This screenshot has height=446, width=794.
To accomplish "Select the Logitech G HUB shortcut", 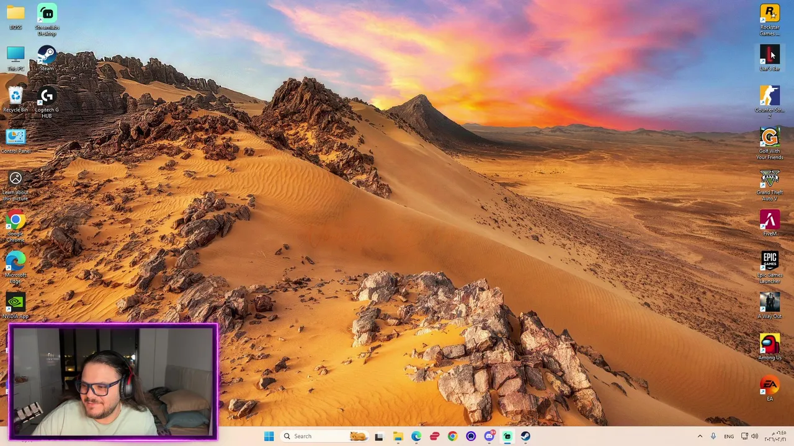I will pyautogui.click(x=47, y=103).
